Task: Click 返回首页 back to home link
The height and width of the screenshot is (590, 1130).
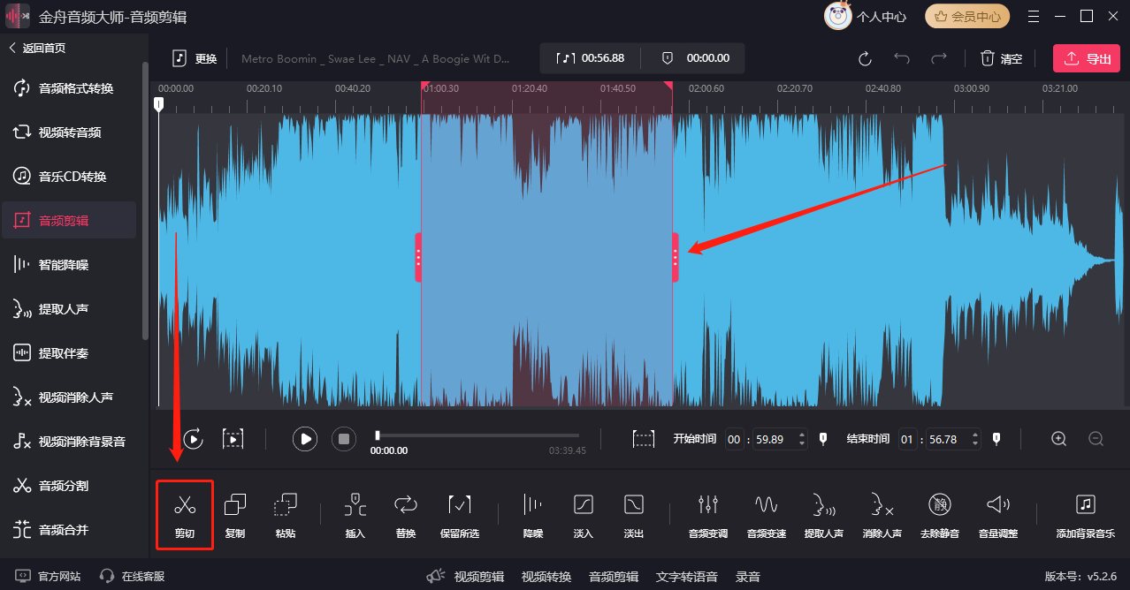Action: [x=38, y=48]
